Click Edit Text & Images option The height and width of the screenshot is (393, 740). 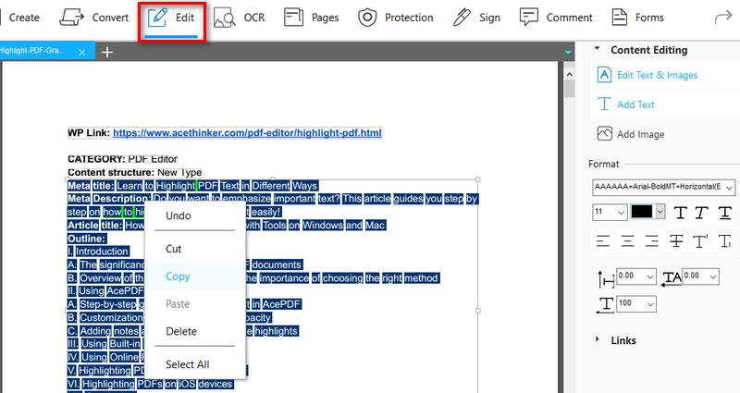pyautogui.click(x=657, y=75)
